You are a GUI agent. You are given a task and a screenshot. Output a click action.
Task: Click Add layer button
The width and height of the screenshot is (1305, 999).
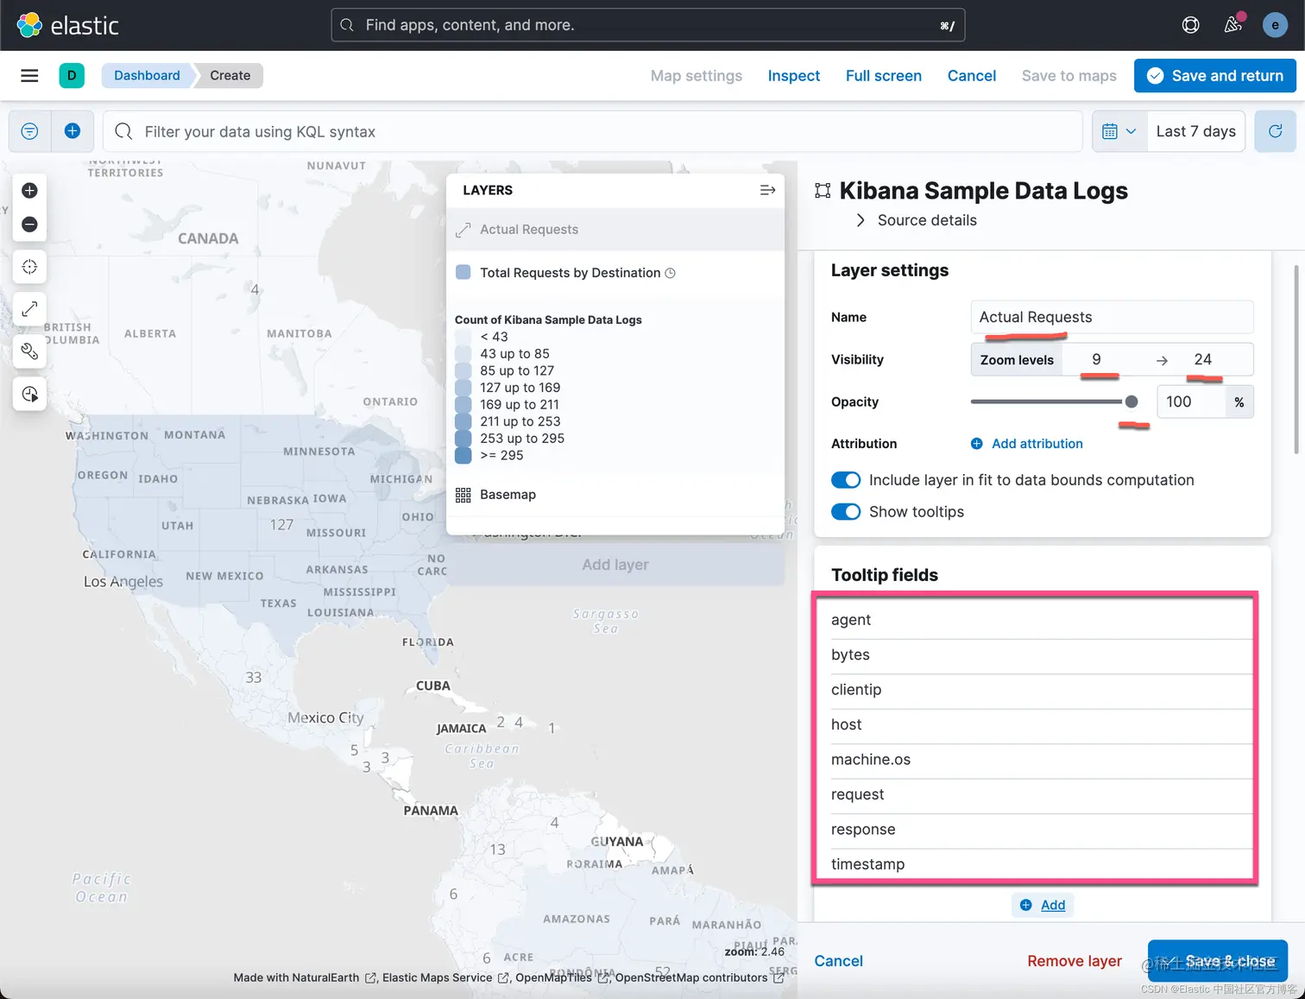pos(615,565)
